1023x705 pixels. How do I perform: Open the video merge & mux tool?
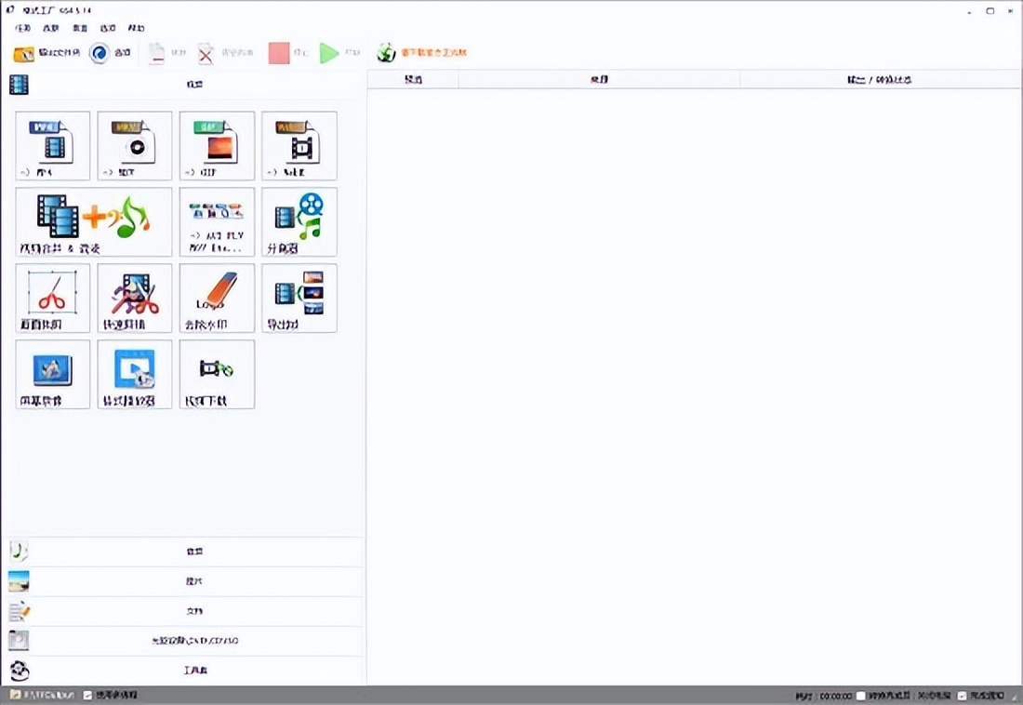(94, 221)
